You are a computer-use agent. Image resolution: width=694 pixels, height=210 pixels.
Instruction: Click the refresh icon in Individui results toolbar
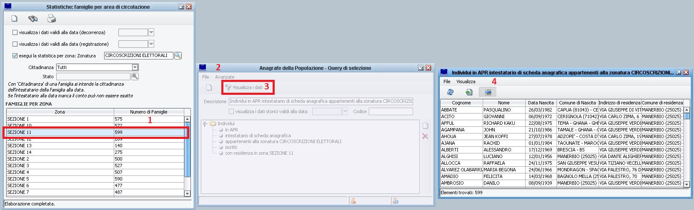(x=450, y=92)
